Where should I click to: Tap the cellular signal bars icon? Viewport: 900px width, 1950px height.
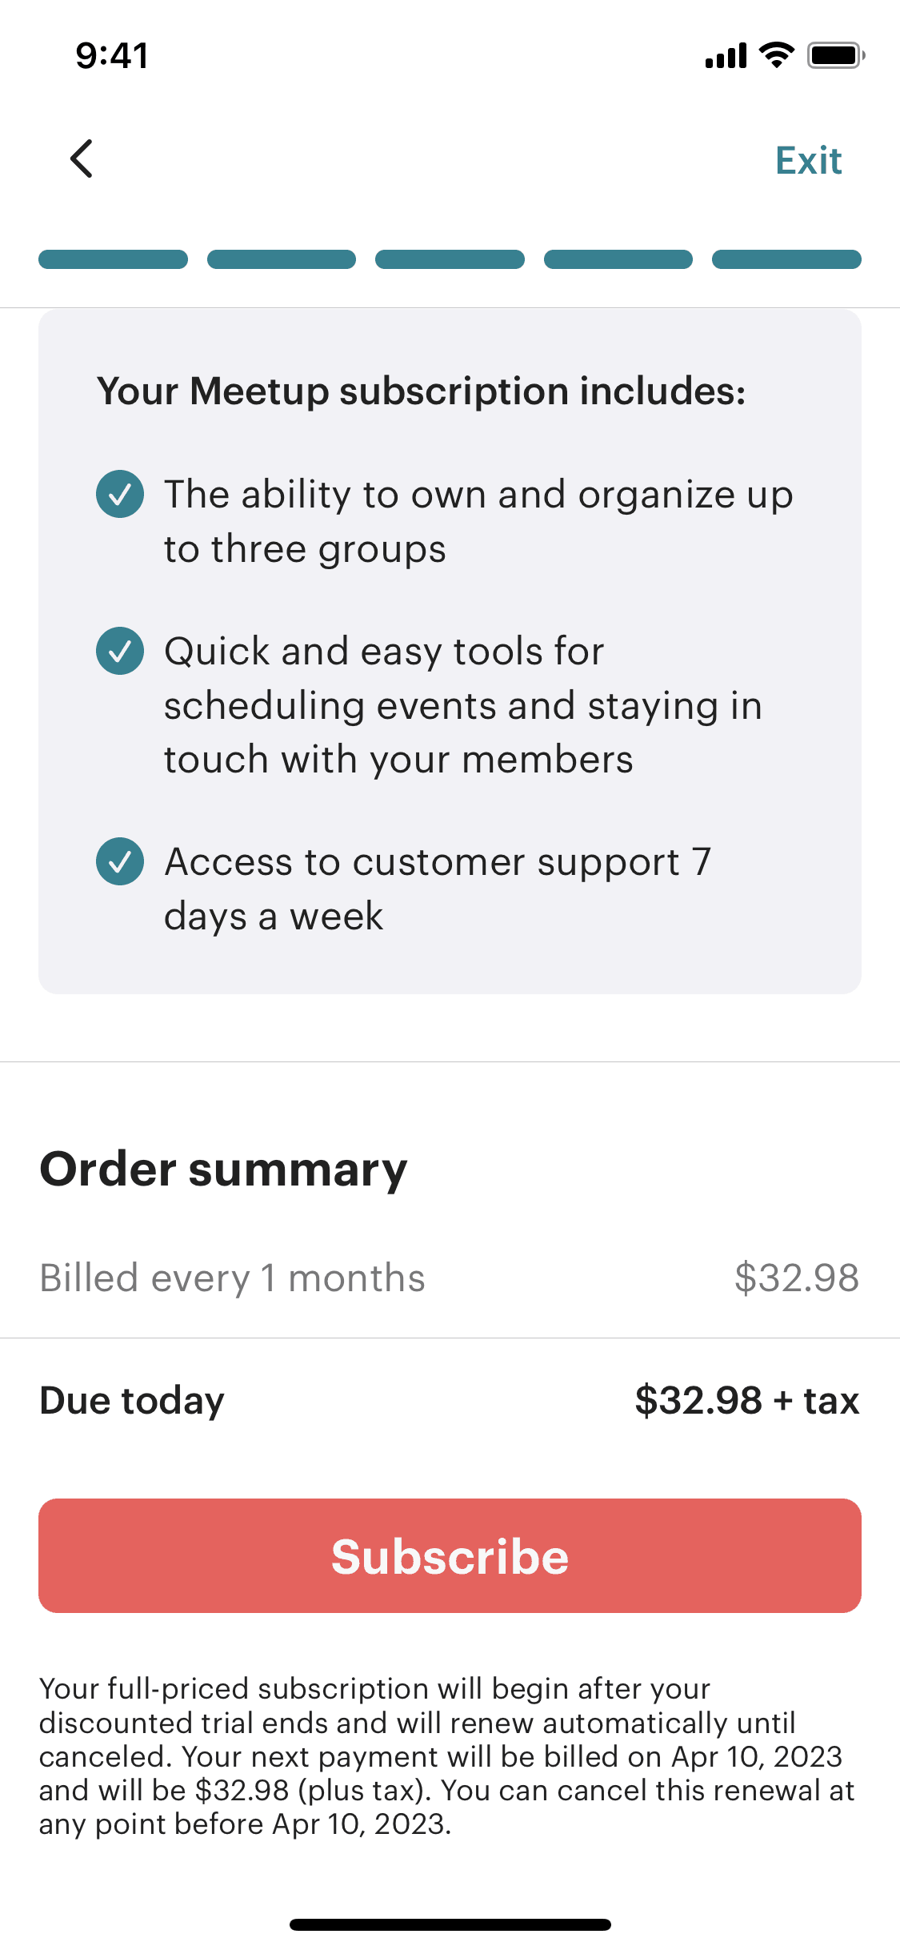click(x=726, y=56)
